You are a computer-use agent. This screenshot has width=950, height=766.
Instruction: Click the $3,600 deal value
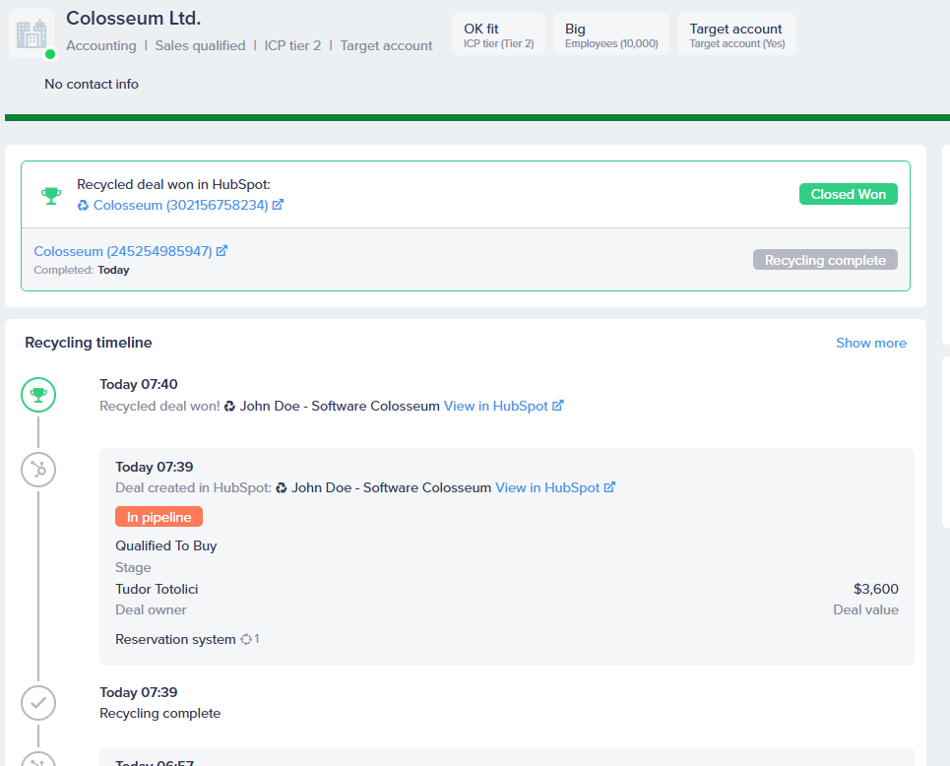(876, 589)
